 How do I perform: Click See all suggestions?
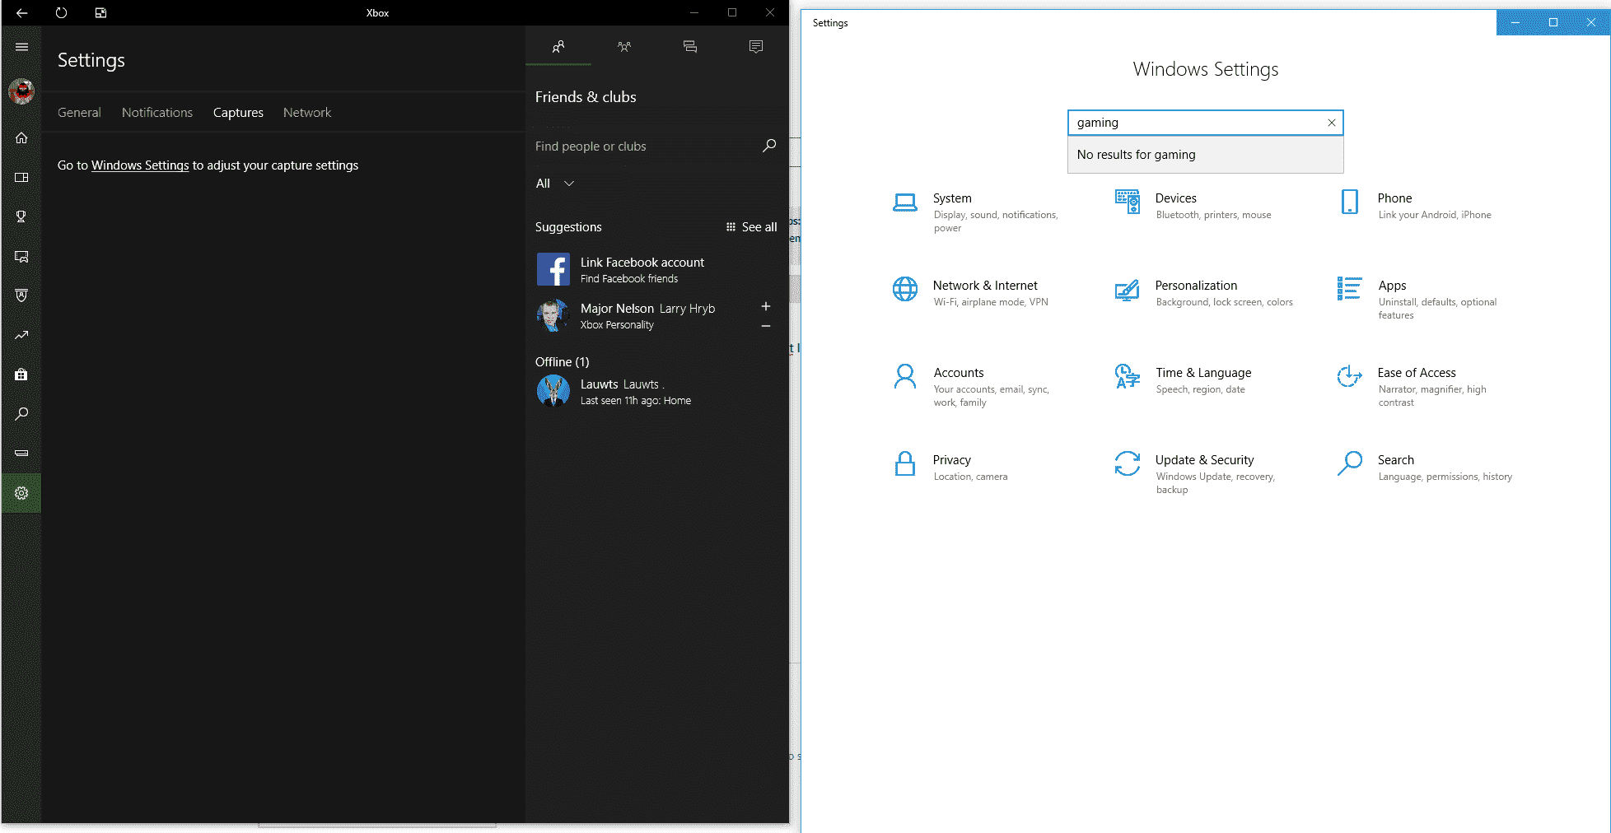tap(751, 227)
